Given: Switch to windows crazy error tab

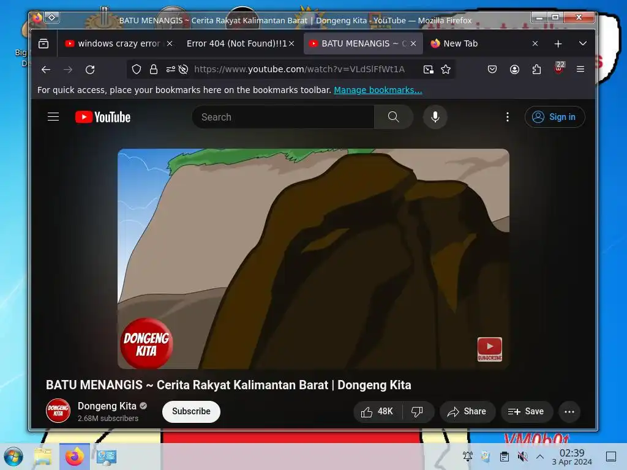Looking at the screenshot, I should (x=119, y=43).
